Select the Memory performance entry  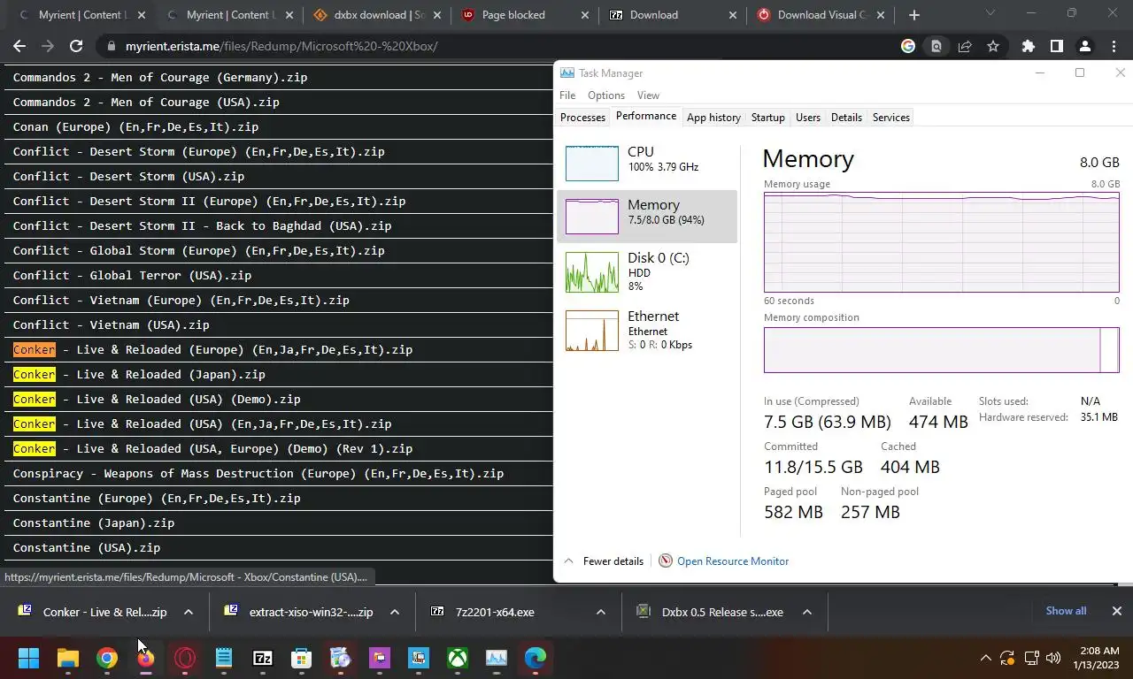pos(647,216)
